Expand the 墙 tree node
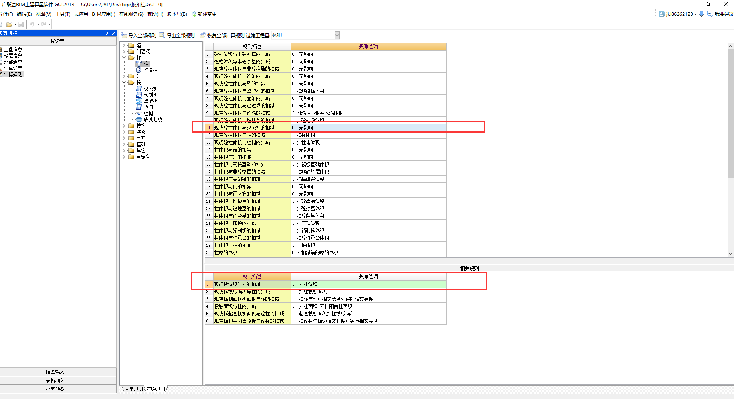 pos(124,45)
